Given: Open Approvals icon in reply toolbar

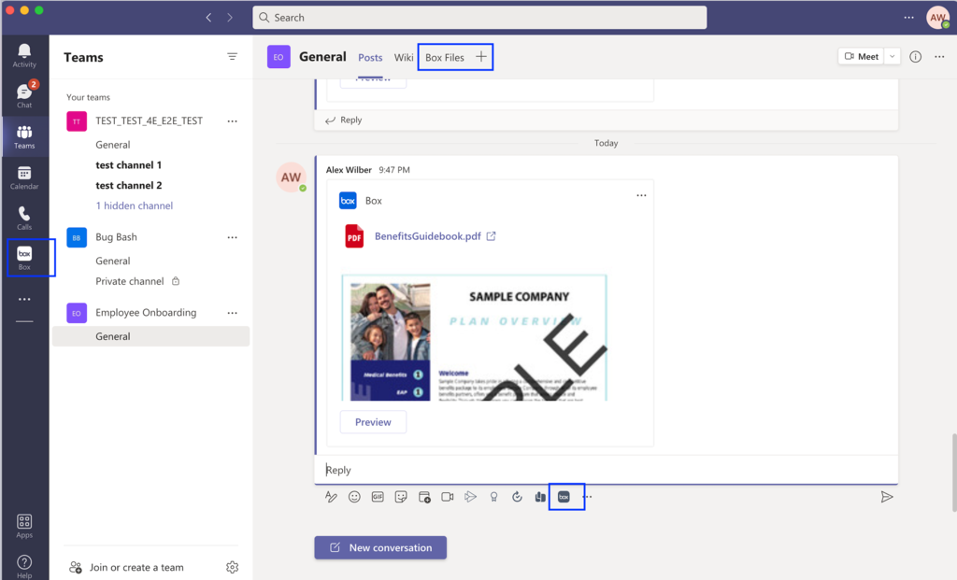Looking at the screenshot, I should pos(517,497).
